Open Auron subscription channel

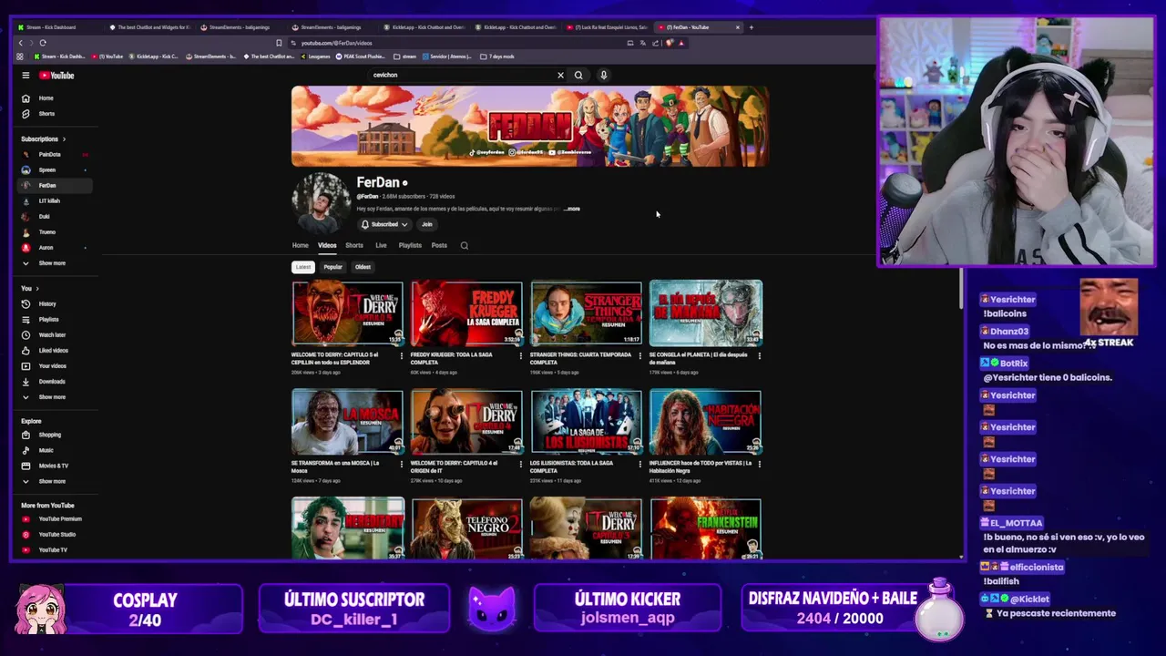[55, 248]
